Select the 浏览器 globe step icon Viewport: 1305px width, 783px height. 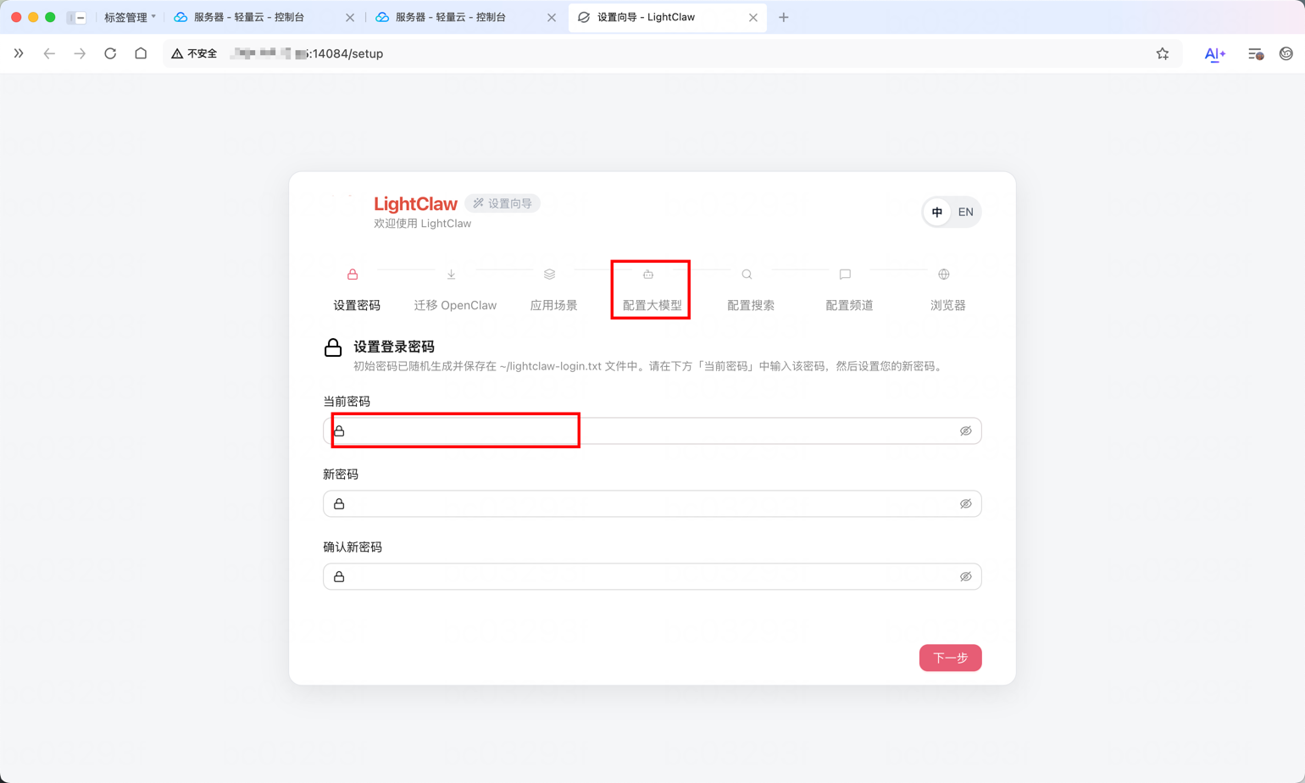pos(942,274)
